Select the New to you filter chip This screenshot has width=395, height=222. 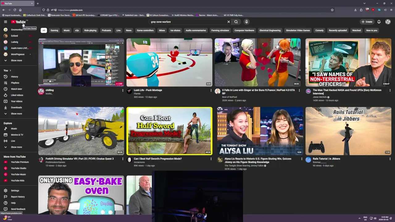[372, 30]
